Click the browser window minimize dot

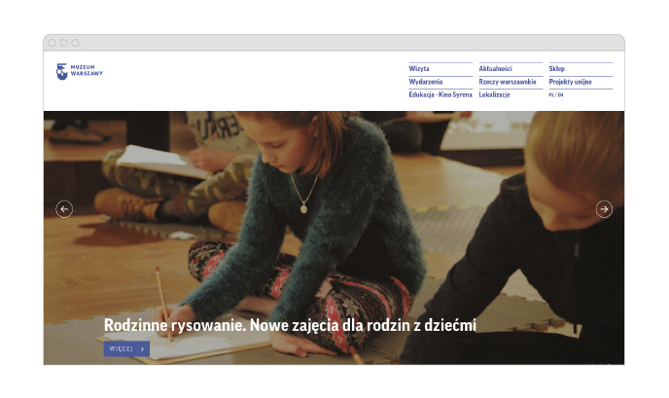click(x=64, y=43)
